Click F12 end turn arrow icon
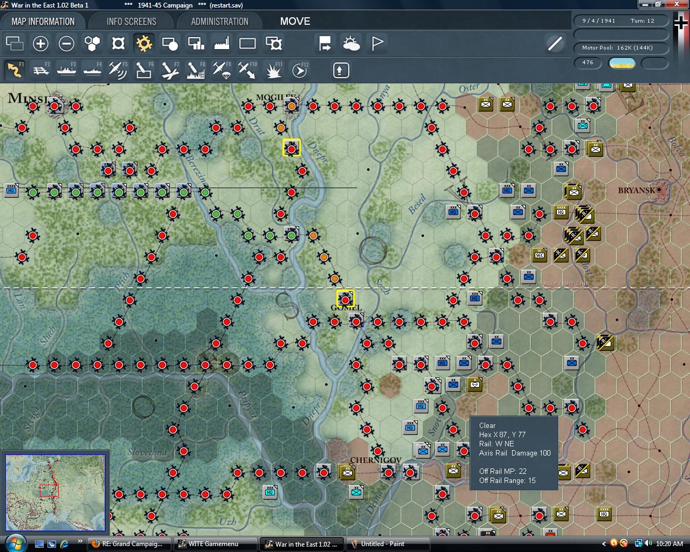Screen dimensions: 690x552 pyautogui.click(x=299, y=70)
